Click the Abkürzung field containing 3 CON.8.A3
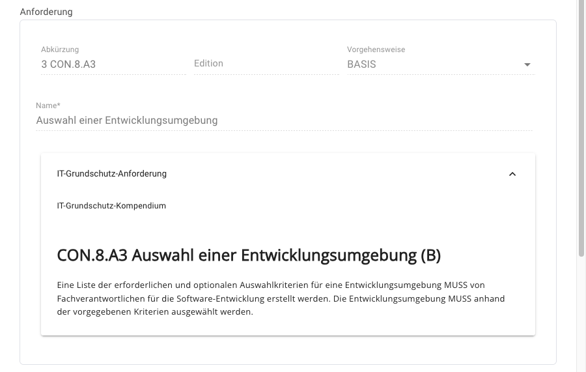Screen dimensions: 586x372 [x=113, y=64]
